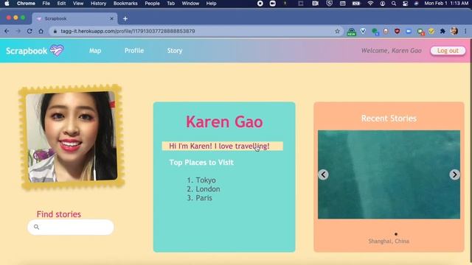The width and height of the screenshot is (472, 265).
Task: Bookmark page with star icon
Action: 337,31
